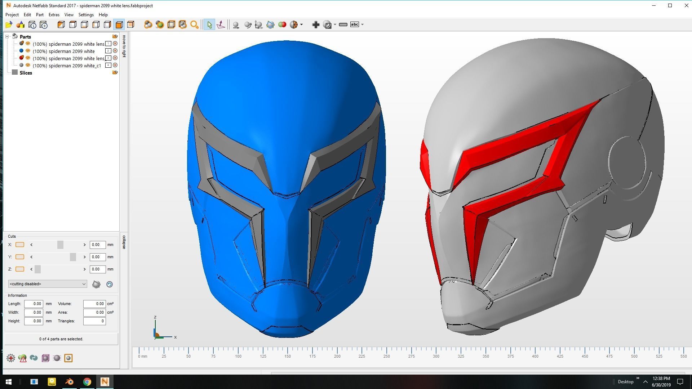Image resolution: width=692 pixels, height=389 pixels.
Task: Select the 'Slices' tree item
Action: [26, 73]
